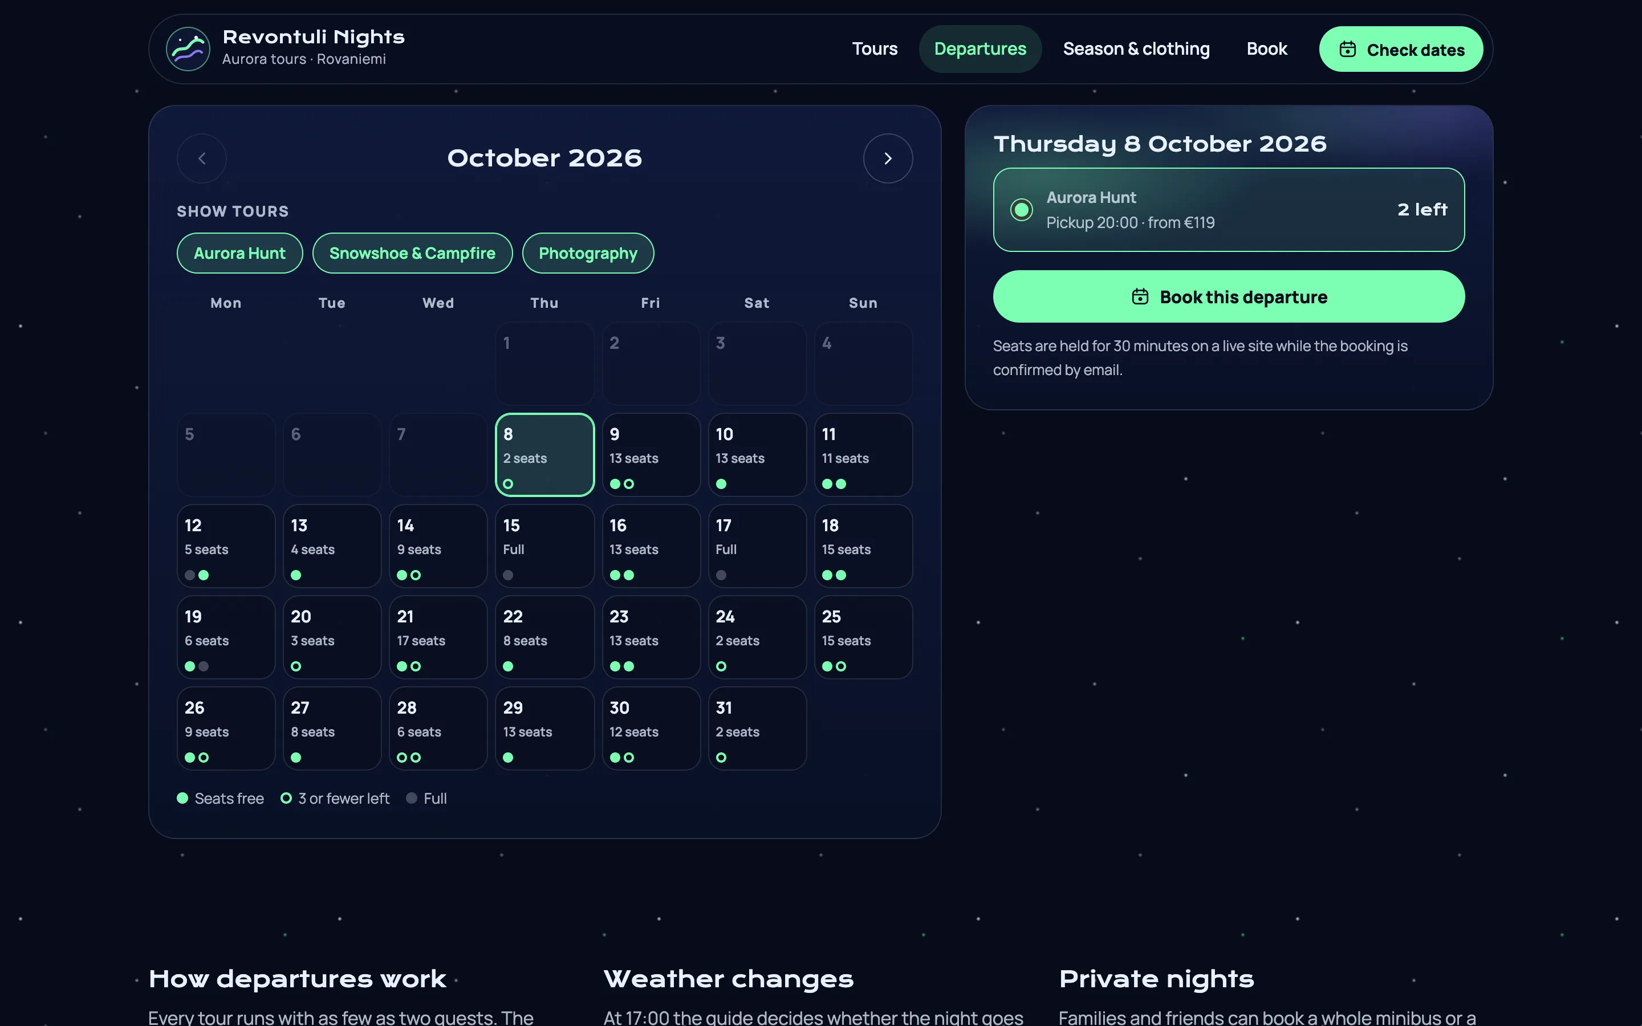Select October 19 with 6 seats
The width and height of the screenshot is (1642, 1026).
coord(226,637)
